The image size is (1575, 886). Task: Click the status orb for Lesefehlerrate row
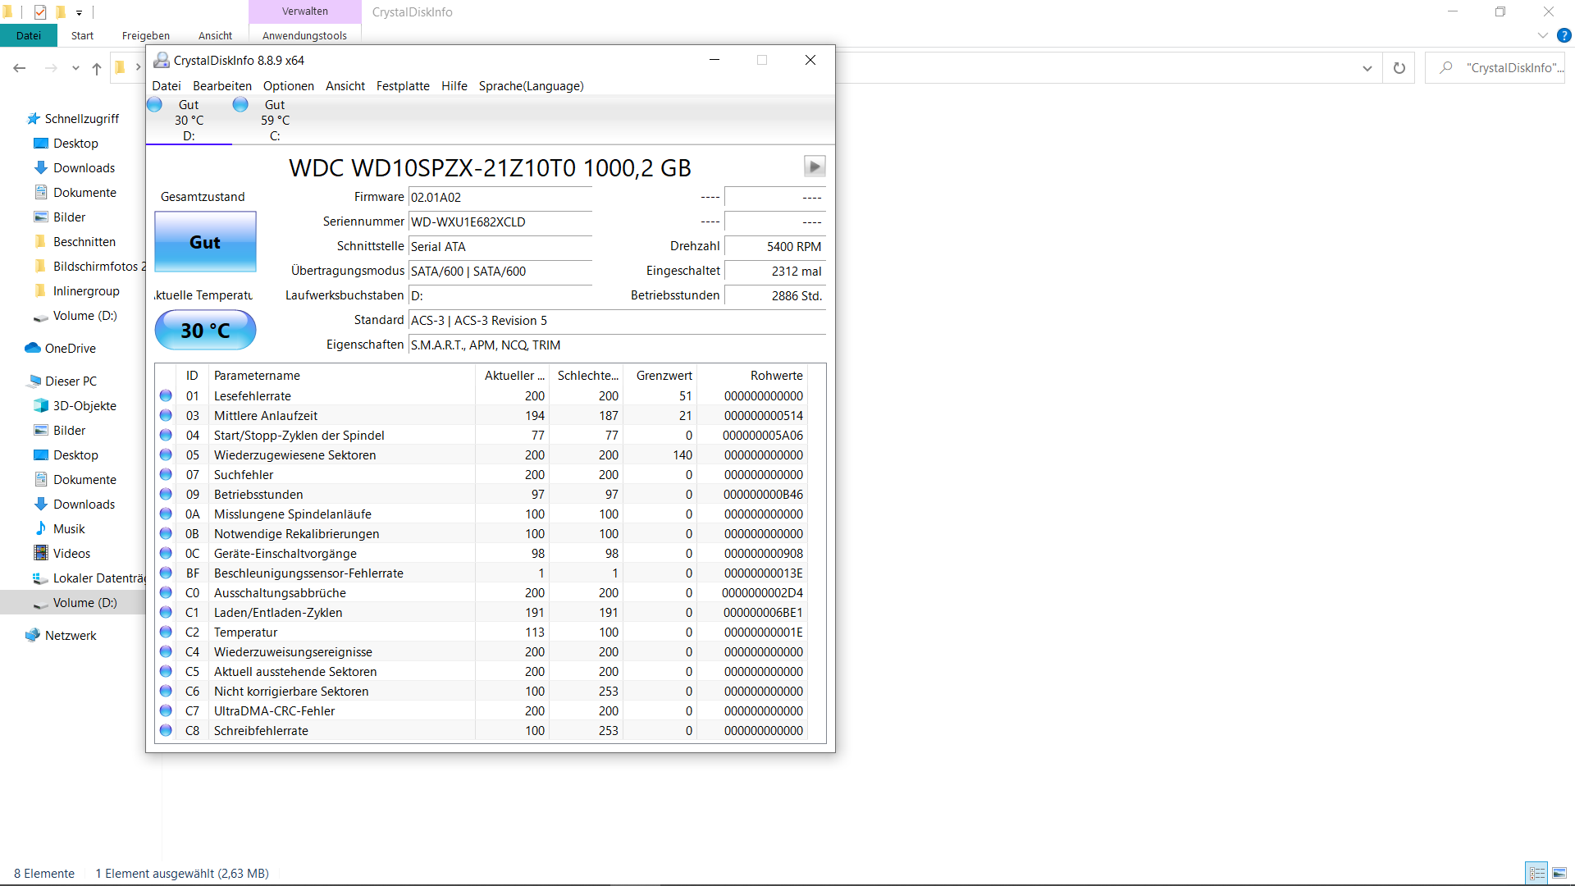pyautogui.click(x=166, y=395)
